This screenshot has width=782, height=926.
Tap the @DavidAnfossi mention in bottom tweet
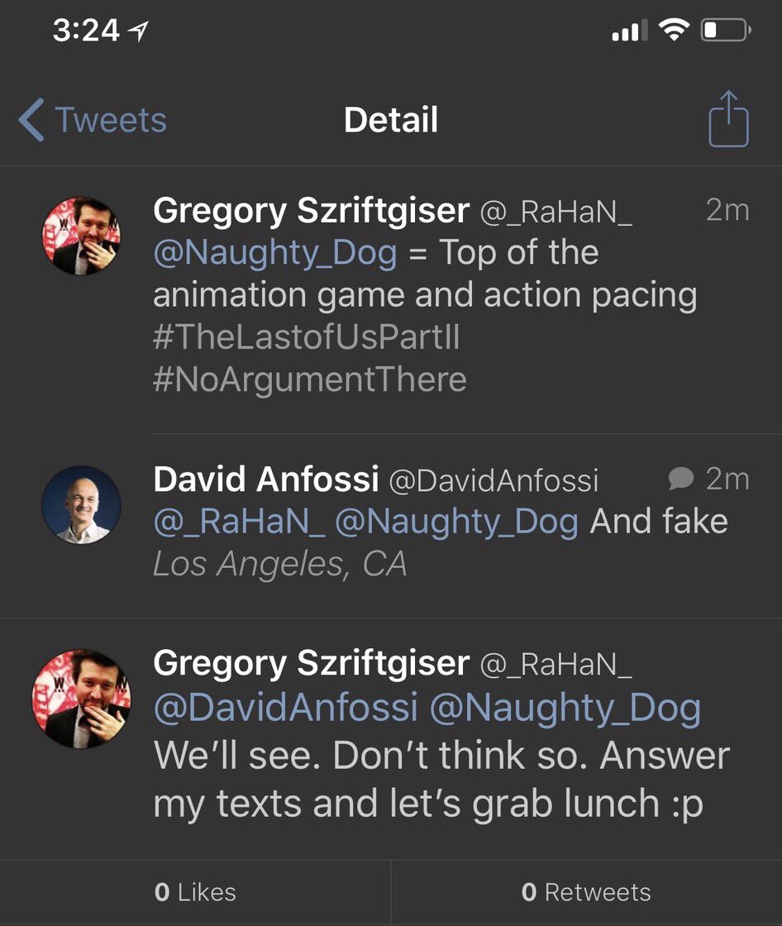286,706
